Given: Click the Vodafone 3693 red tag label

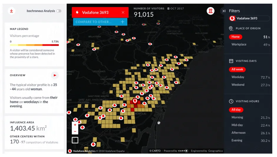Looking at the screenshot, I should [x=95, y=12].
